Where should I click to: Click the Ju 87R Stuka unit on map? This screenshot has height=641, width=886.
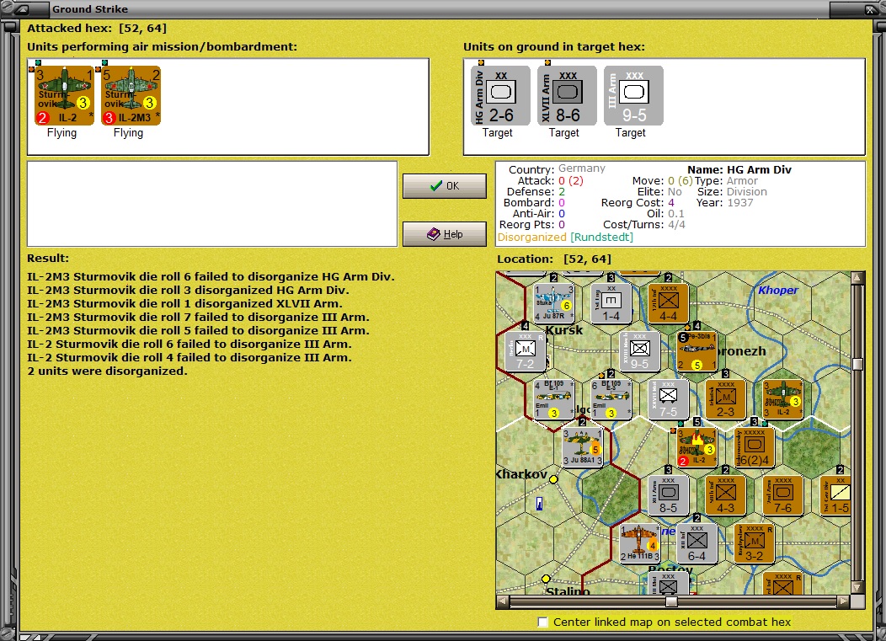click(554, 302)
